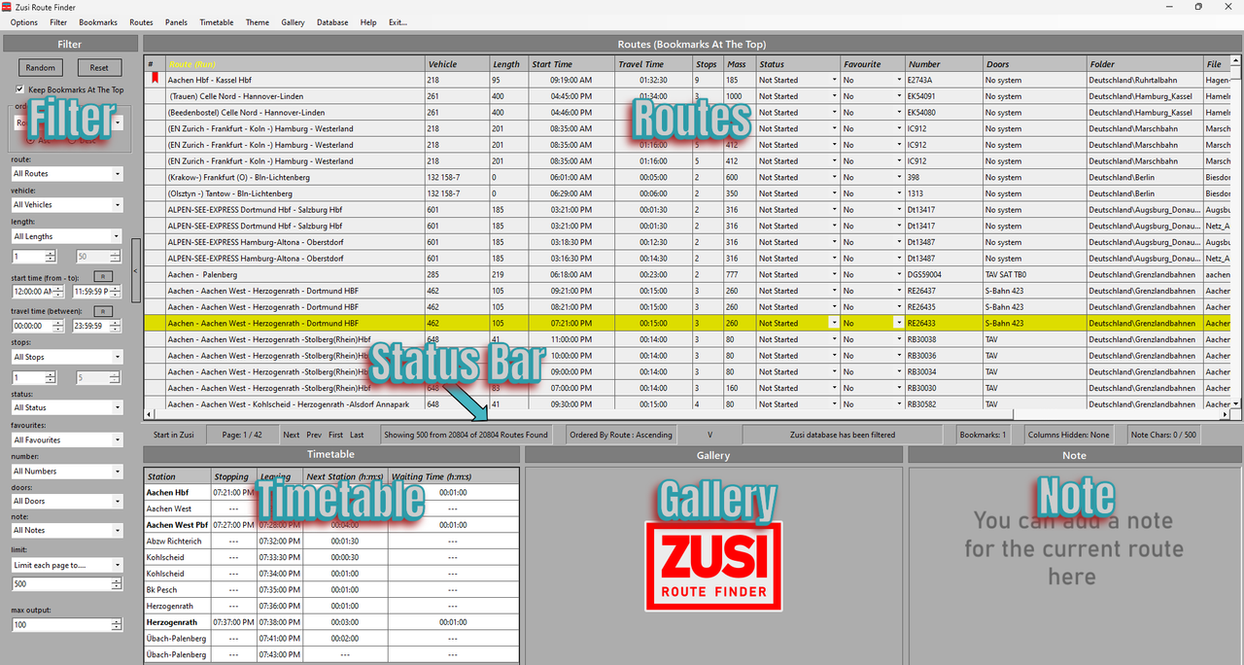Click the V button in the status bar
The image size is (1244, 665).
[709, 435]
